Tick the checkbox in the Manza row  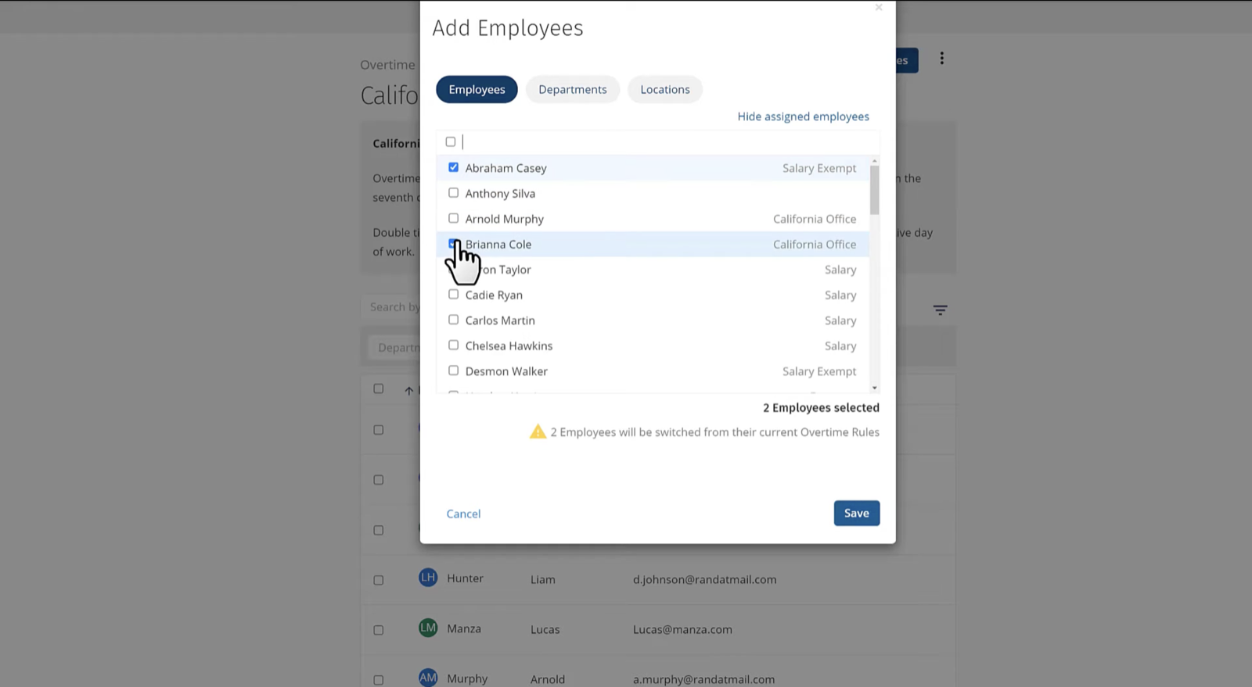tap(379, 630)
